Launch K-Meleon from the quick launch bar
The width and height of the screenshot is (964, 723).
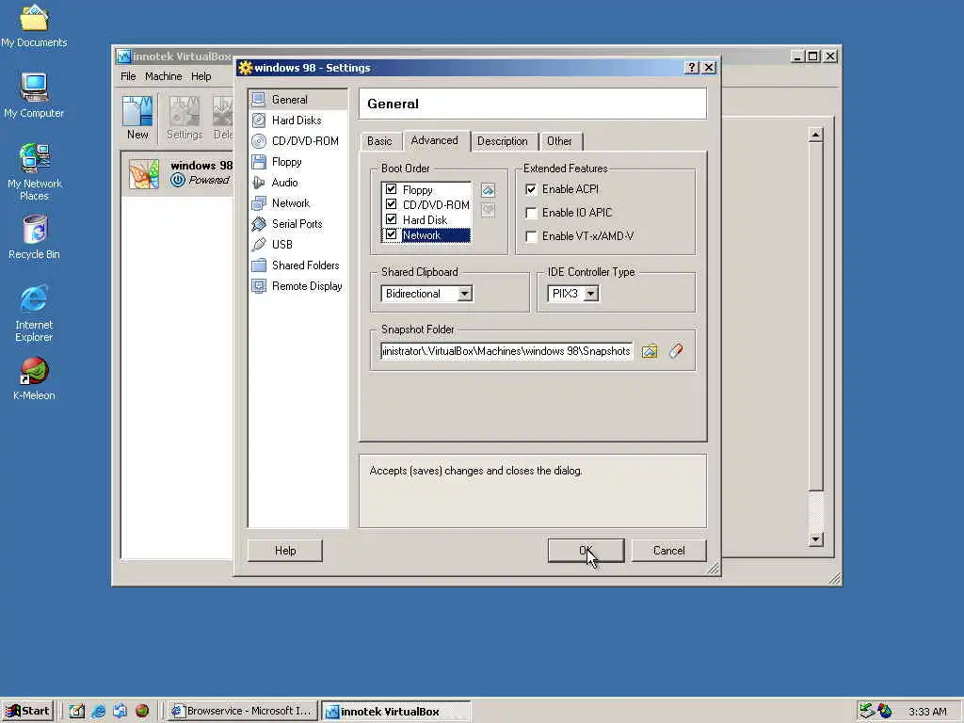tap(142, 712)
